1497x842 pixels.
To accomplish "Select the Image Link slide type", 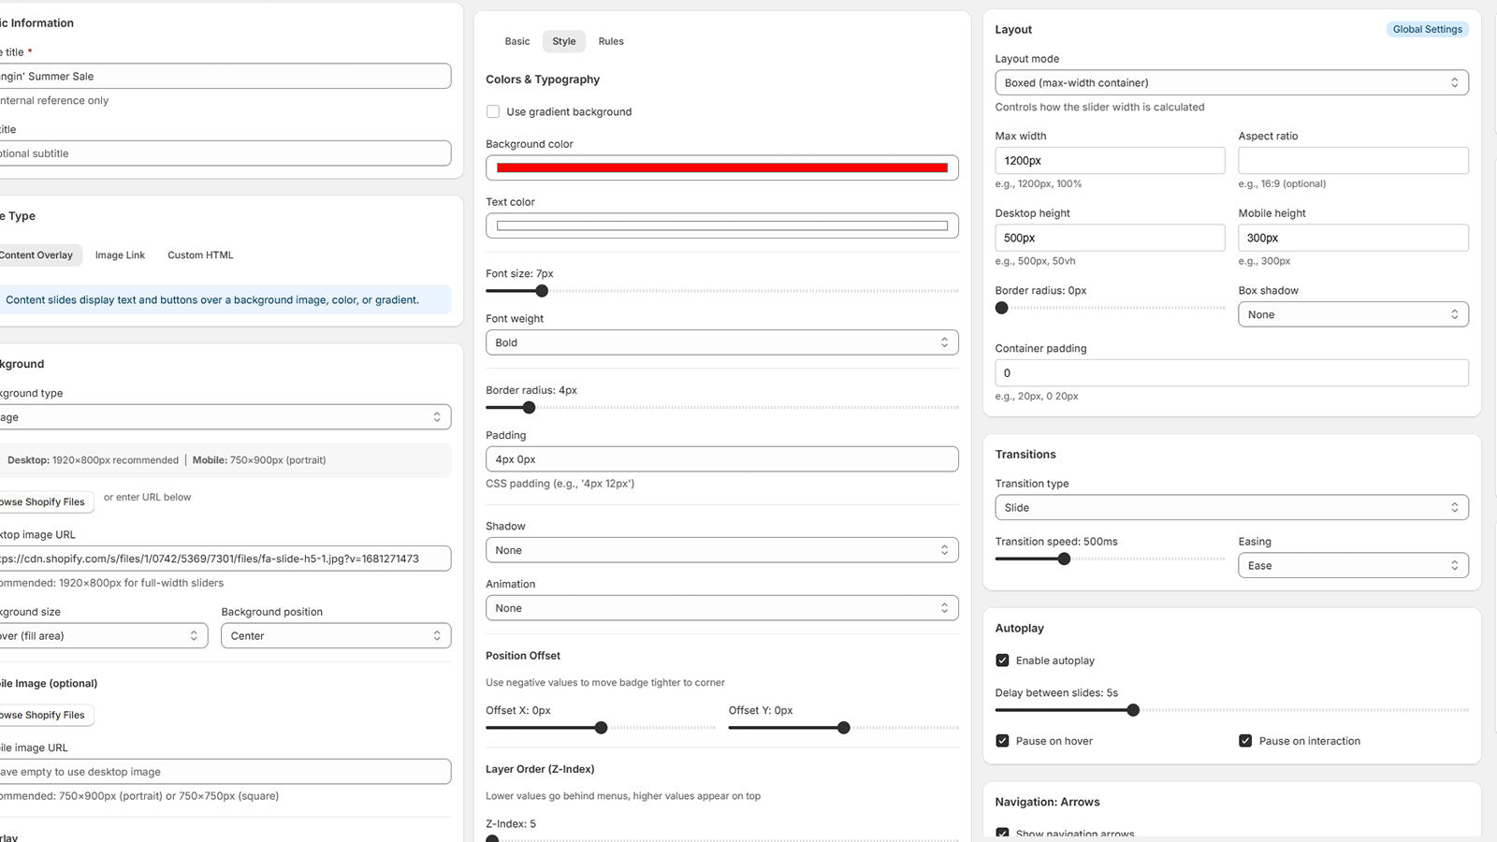I will (120, 254).
